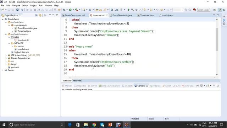Collapse the src/main/java folder
This screenshot has width=227, height=128.
pyautogui.click(x=6, y=22)
